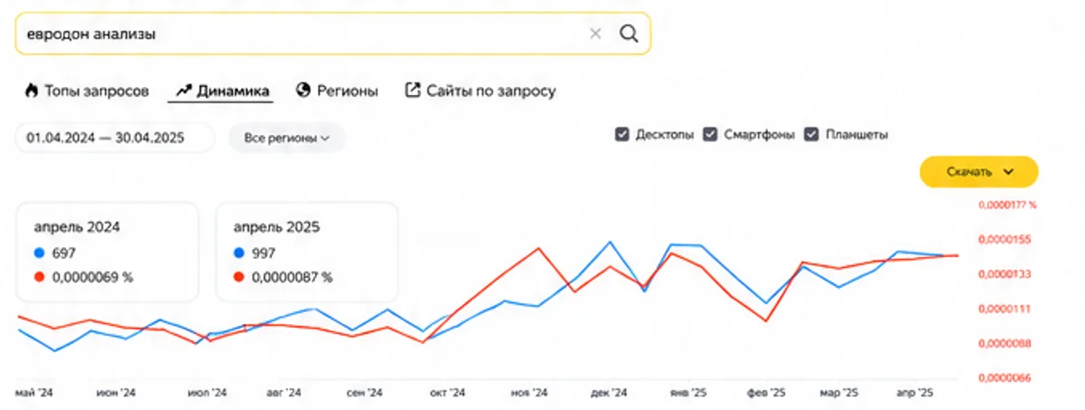1085x410 pixels.
Task: Click the blue dot in апрель 2025 card
Action: (239, 253)
